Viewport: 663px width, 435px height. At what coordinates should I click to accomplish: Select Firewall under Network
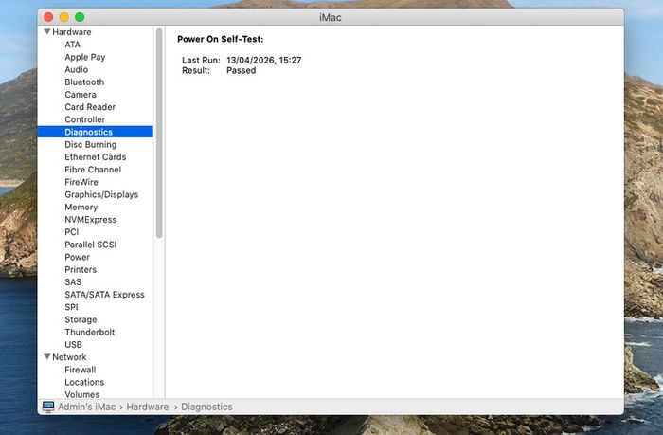tap(81, 370)
